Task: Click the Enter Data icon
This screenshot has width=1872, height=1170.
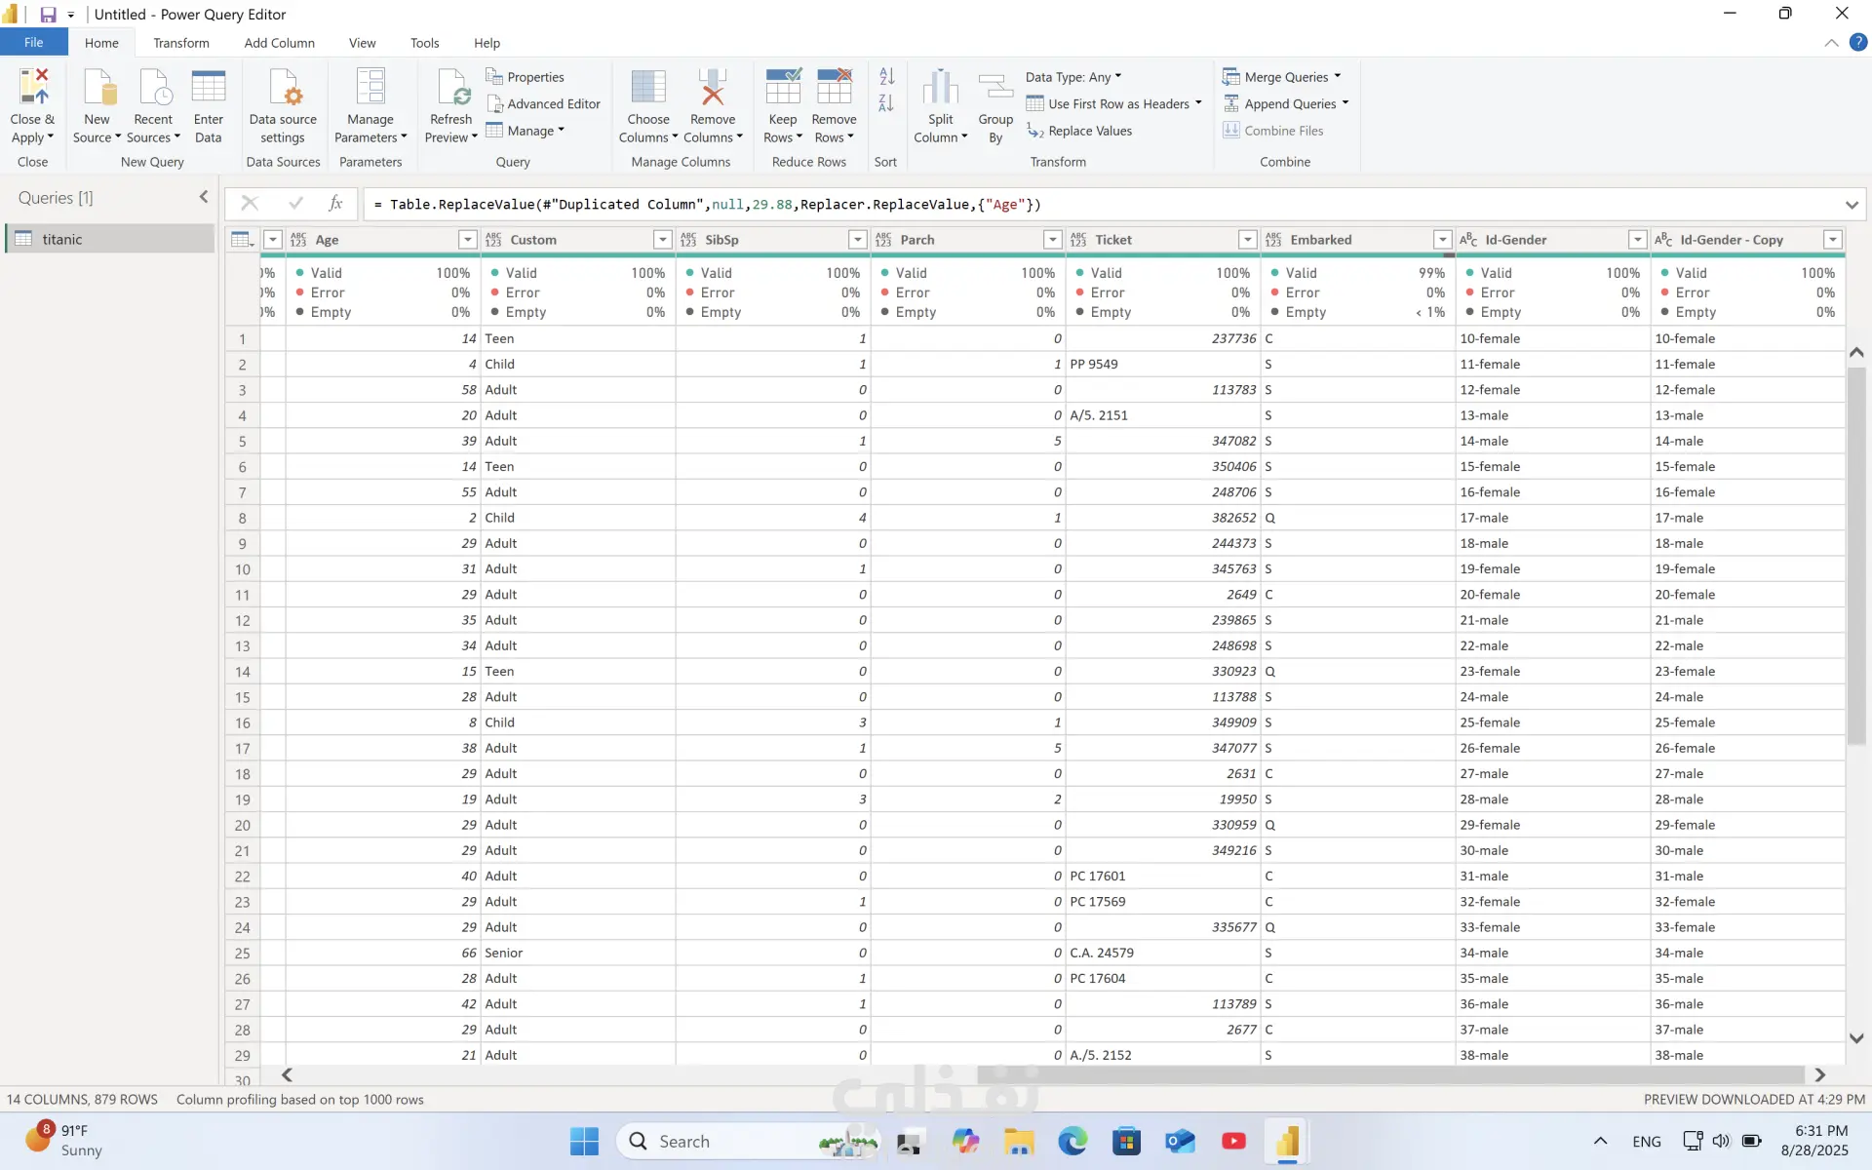Action: pyautogui.click(x=208, y=88)
